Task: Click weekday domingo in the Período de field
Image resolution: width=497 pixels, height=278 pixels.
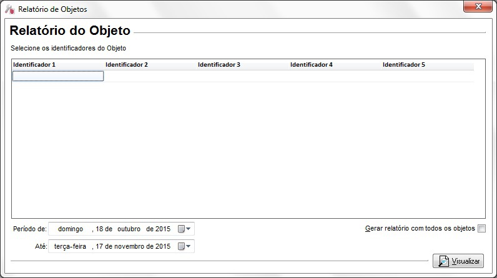Action: [x=71, y=229]
